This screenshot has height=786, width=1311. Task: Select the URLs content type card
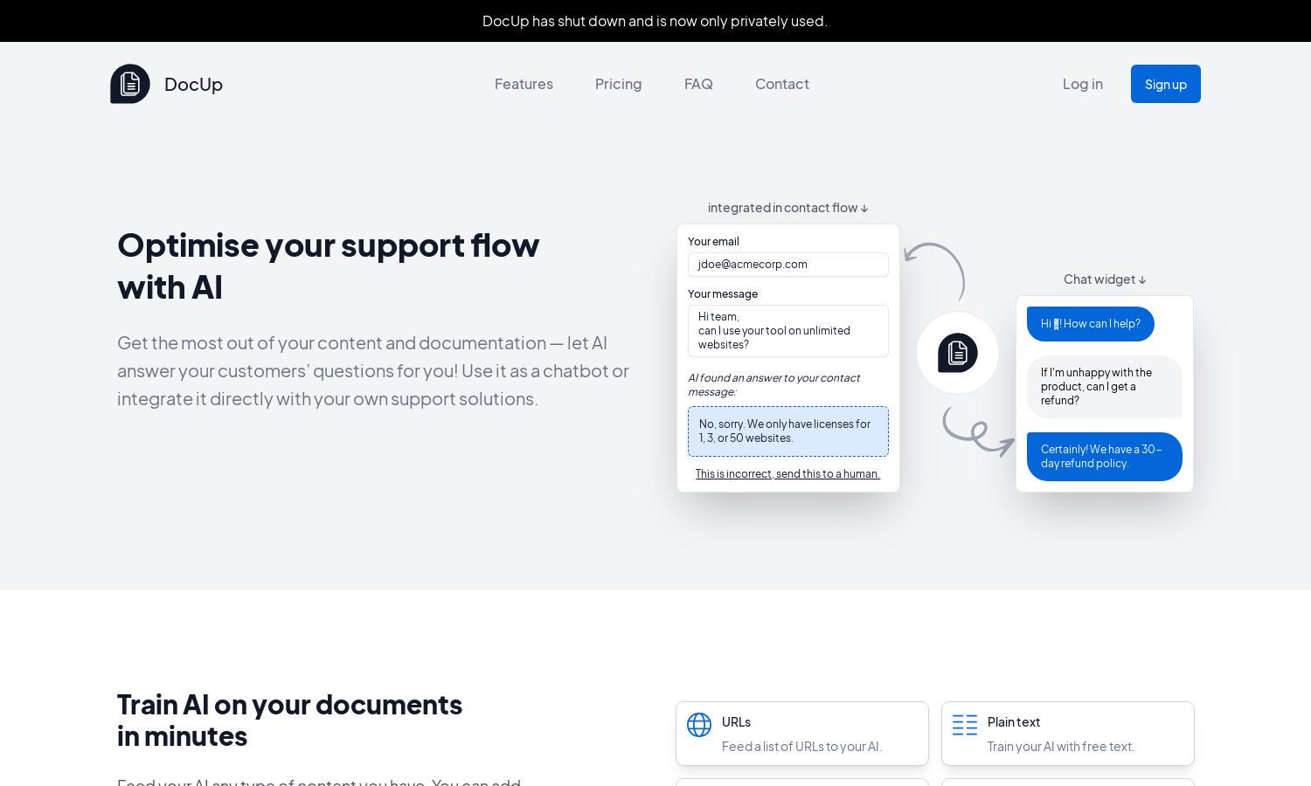[802, 734]
